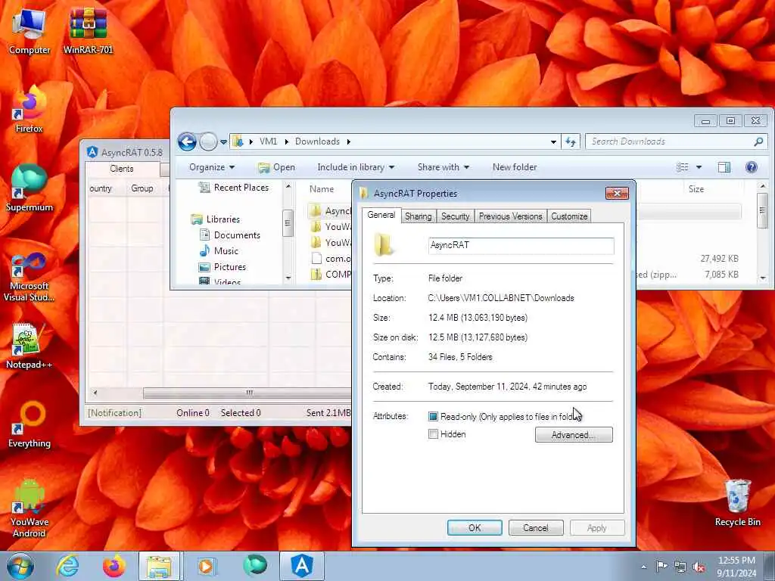The height and width of the screenshot is (581, 775).
Task: Select the General tab
Action: click(381, 215)
